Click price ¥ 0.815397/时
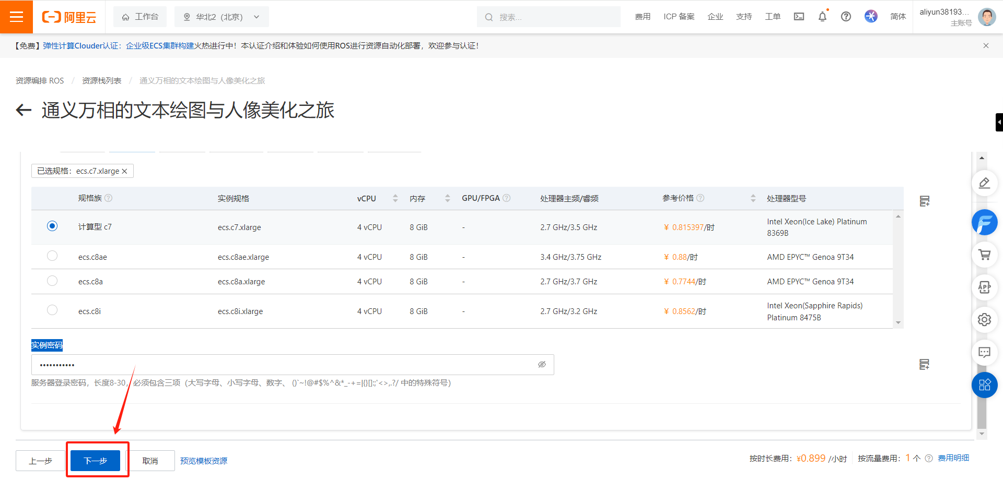1003x481 pixels. (x=689, y=227)
